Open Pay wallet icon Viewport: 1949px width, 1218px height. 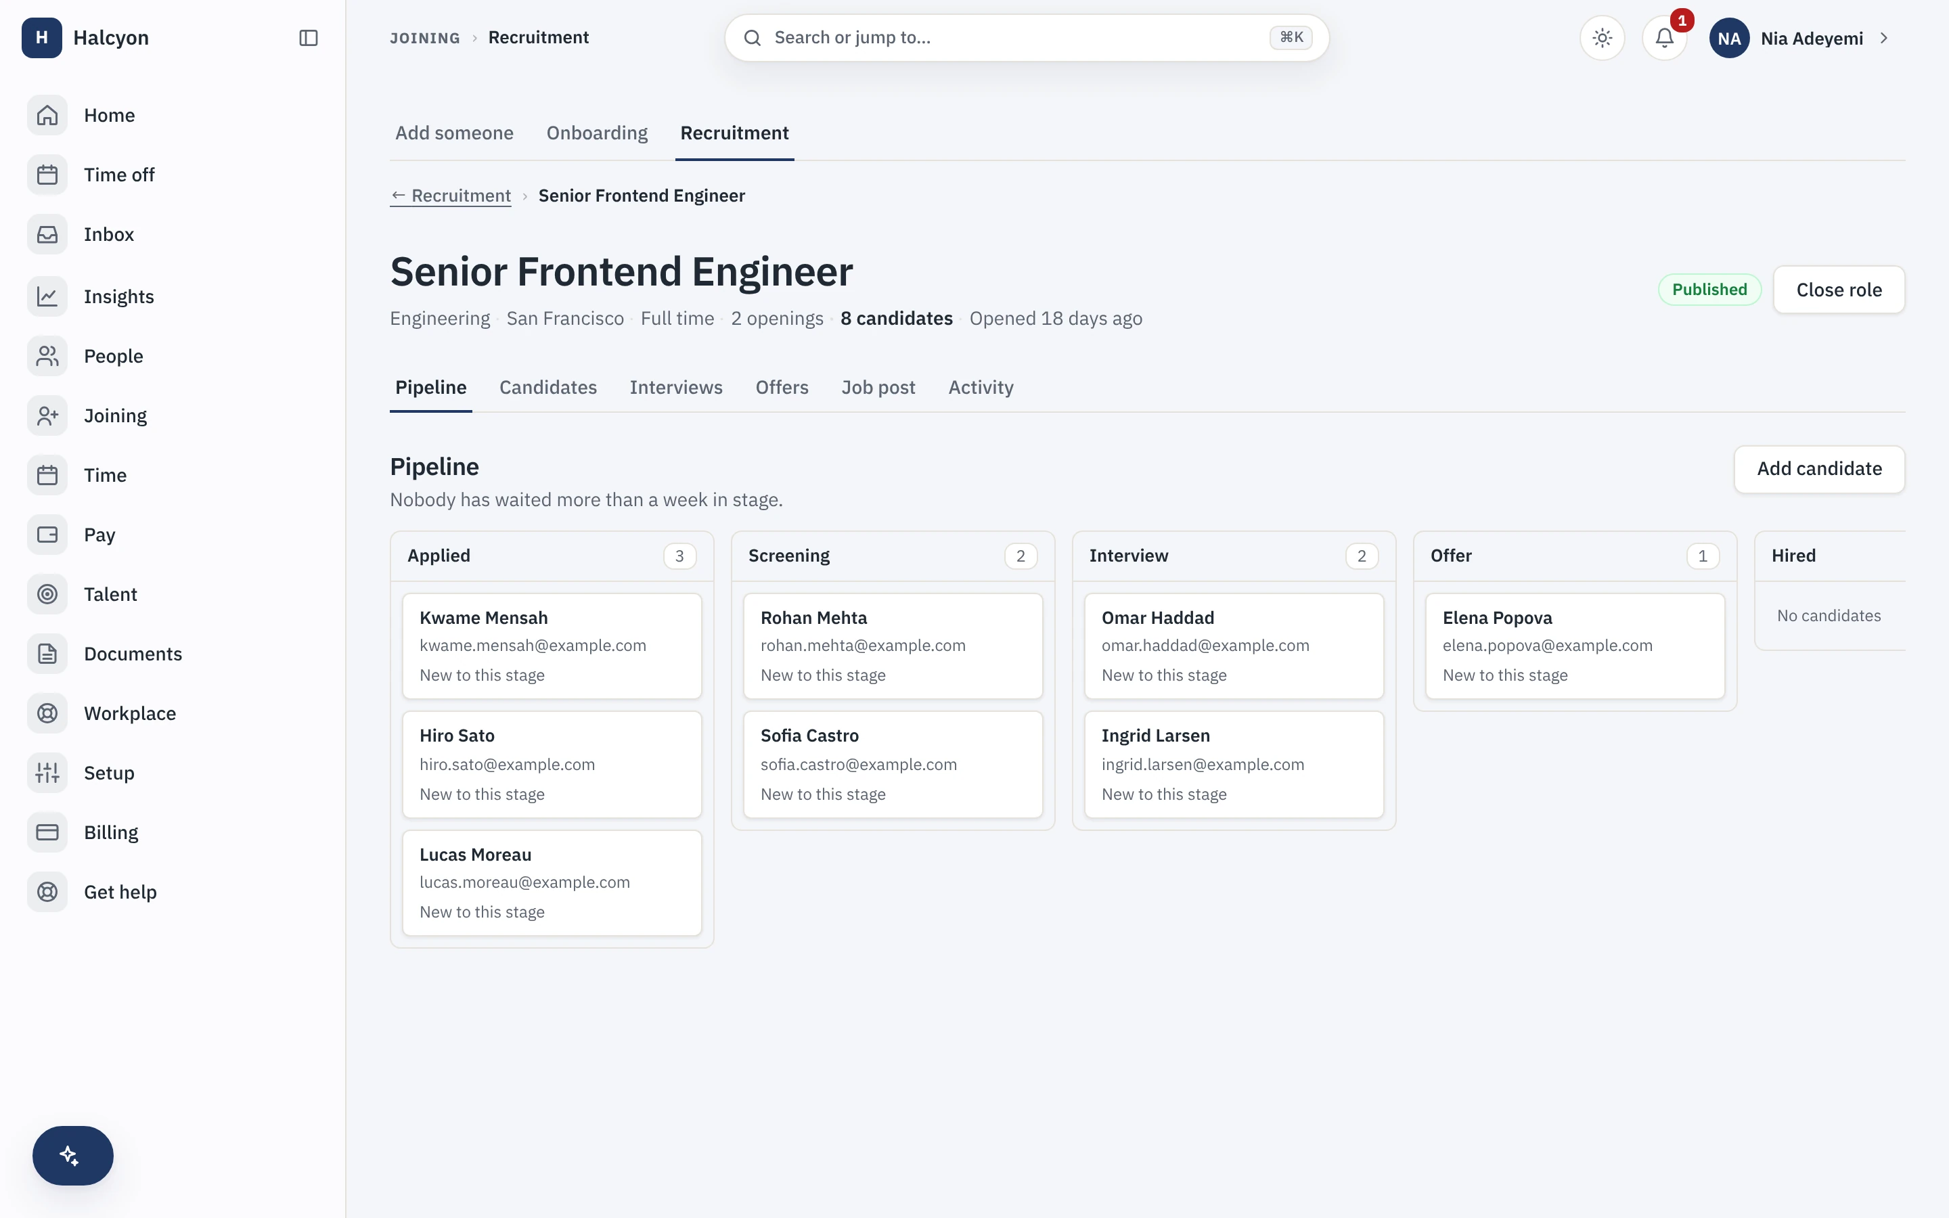coord(47,535)
